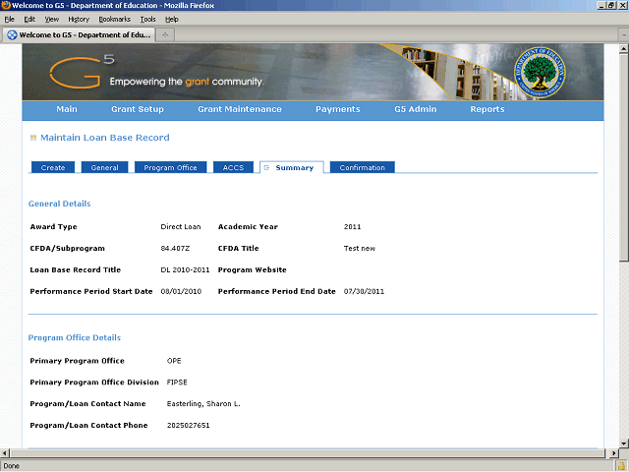Open the tab list dropdown at far right

[x=624, y=35]
